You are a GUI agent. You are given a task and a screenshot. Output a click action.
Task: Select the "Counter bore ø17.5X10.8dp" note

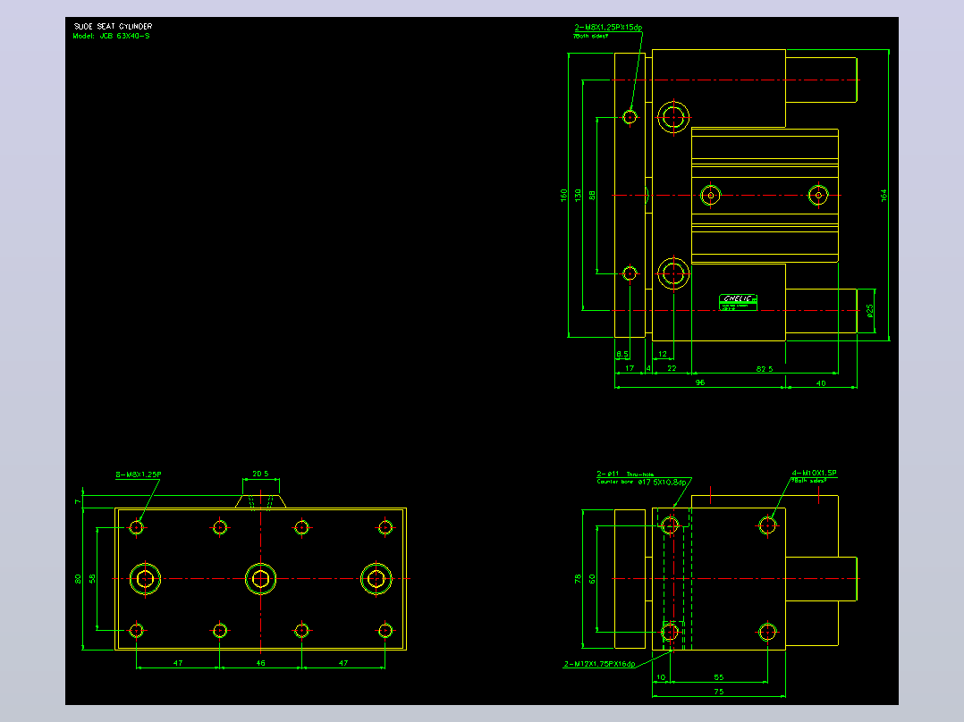[x=642, y=482]
